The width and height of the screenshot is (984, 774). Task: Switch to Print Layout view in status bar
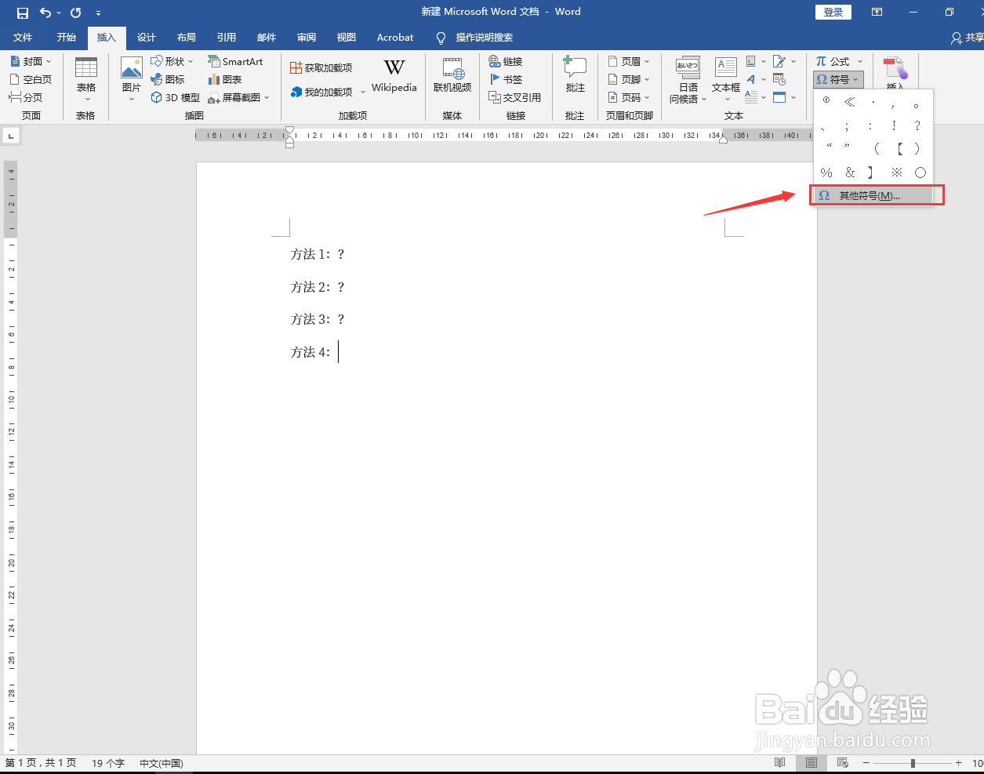(812, 762)
